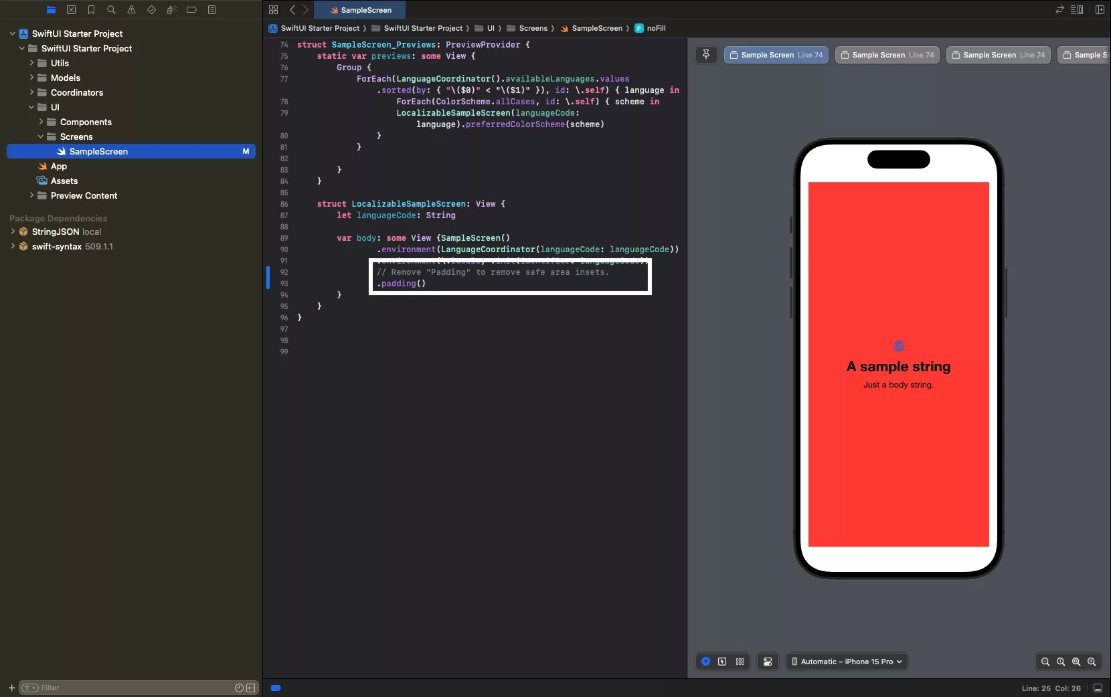This screenshot has width=1111, height=697.
Task: Click the swap editor arrows icon
Action: (1059, 10)
